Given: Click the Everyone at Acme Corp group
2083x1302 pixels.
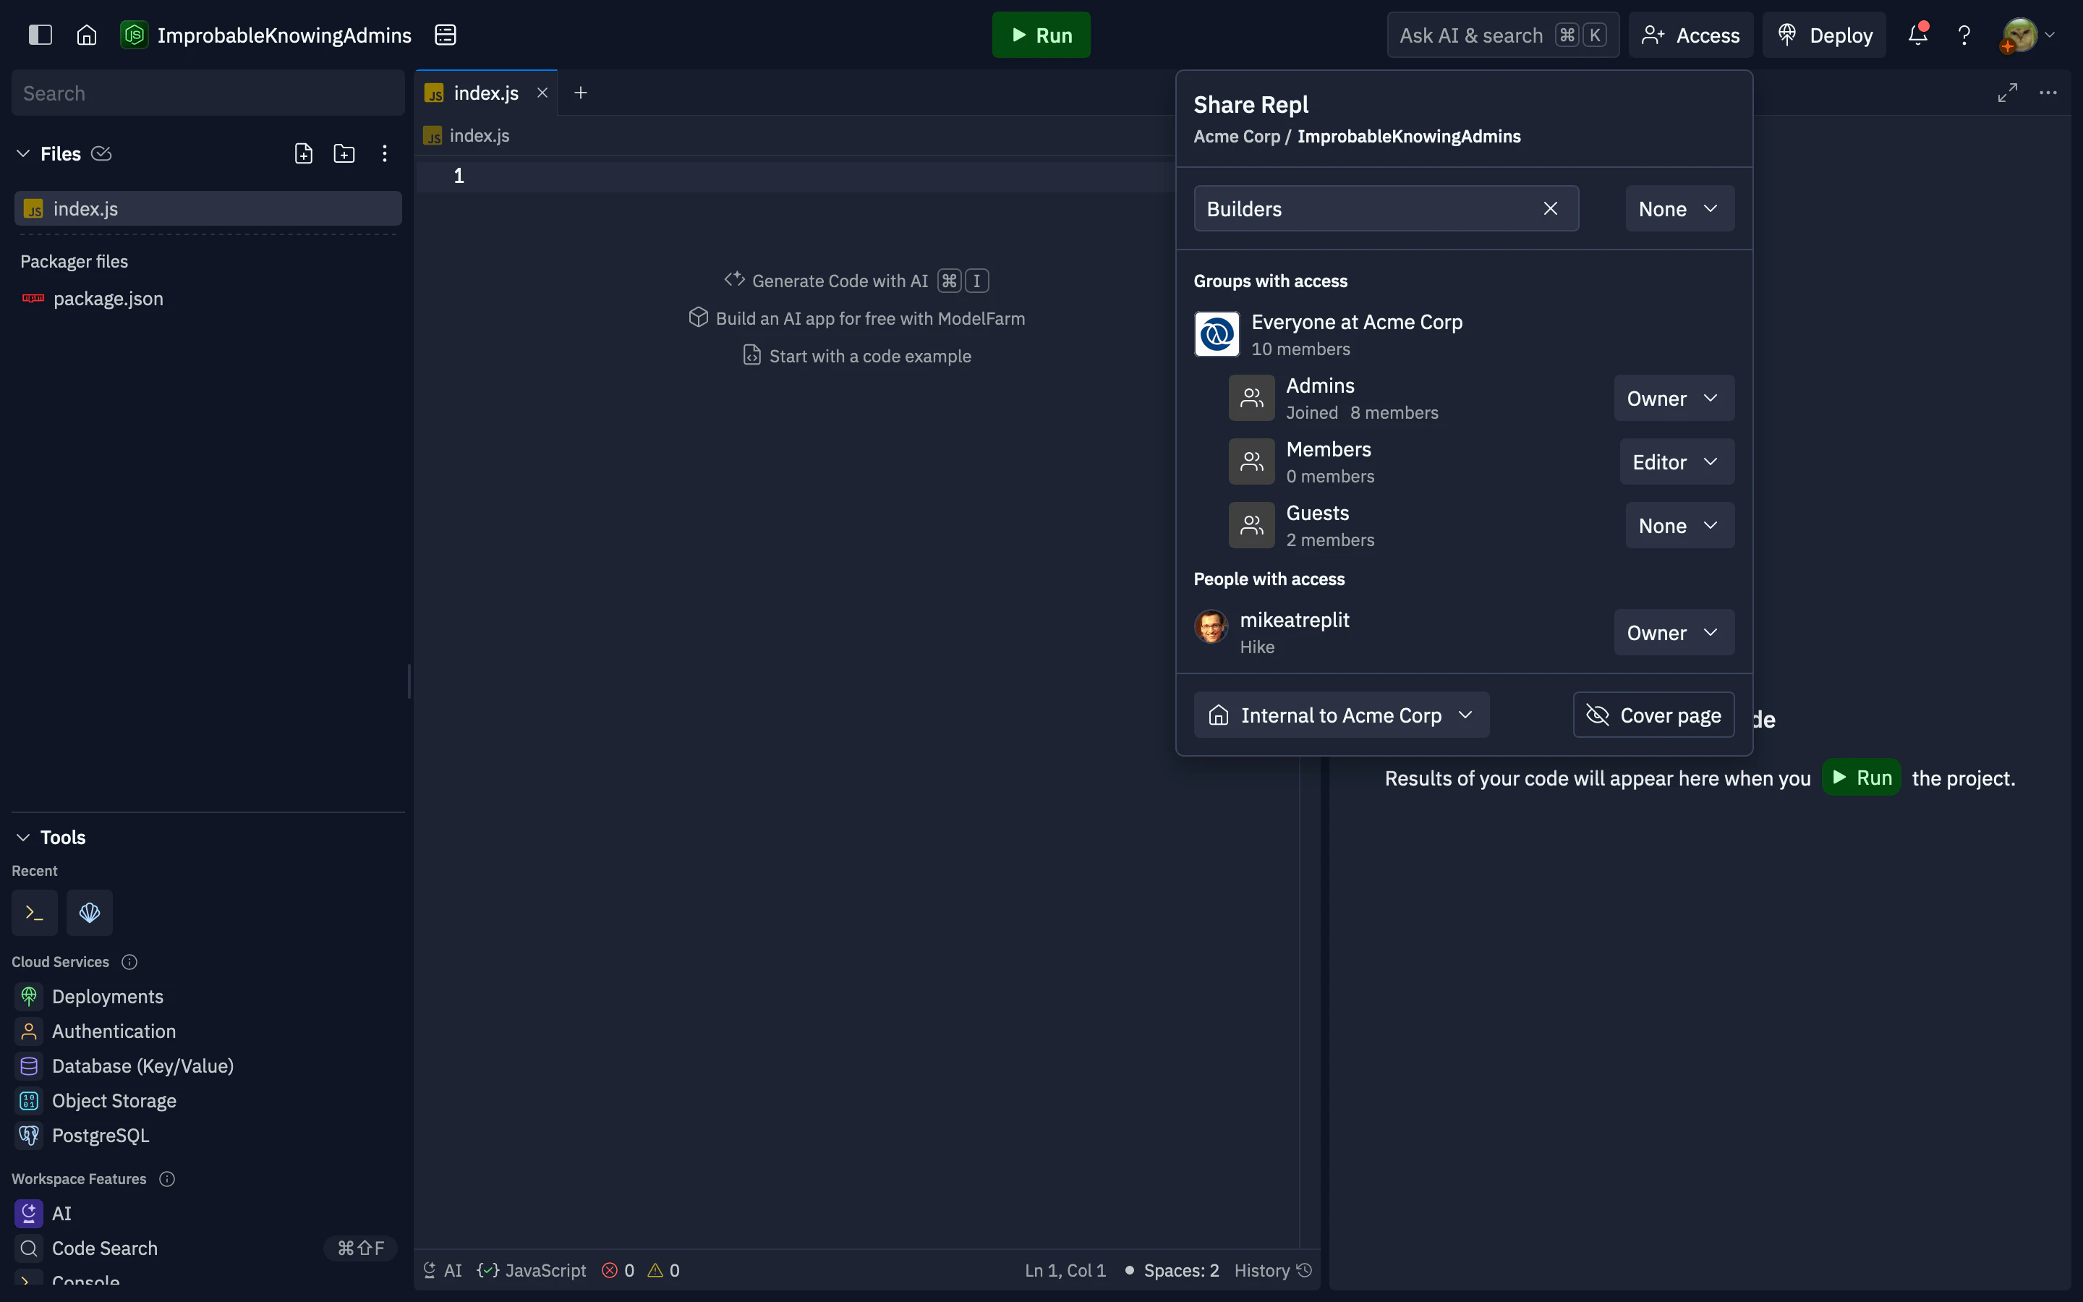Looking at the screenshot, I should 1328,334.
